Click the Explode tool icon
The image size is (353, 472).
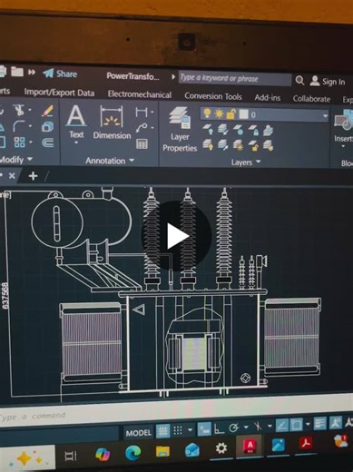point(47,126)
